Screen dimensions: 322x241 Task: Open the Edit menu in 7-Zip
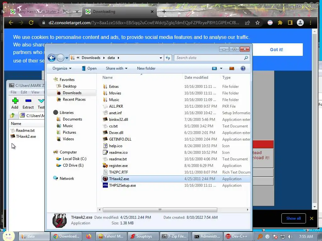24,92
